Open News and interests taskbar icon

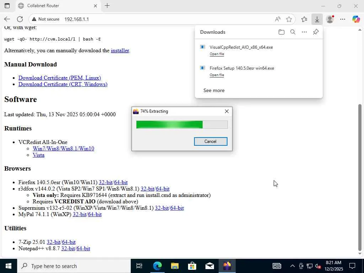click(277, 266)
